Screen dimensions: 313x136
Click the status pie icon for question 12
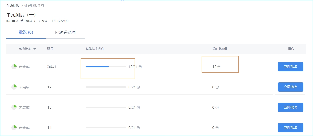[14, 87]
